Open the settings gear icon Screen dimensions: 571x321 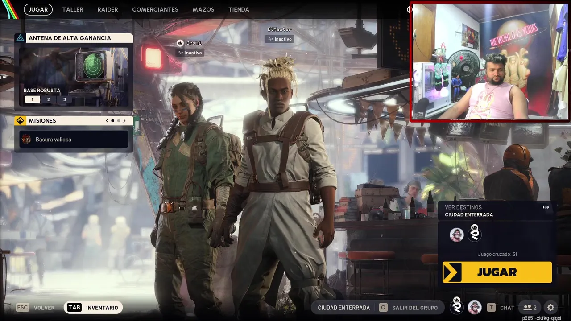click(x=550, y=308)
